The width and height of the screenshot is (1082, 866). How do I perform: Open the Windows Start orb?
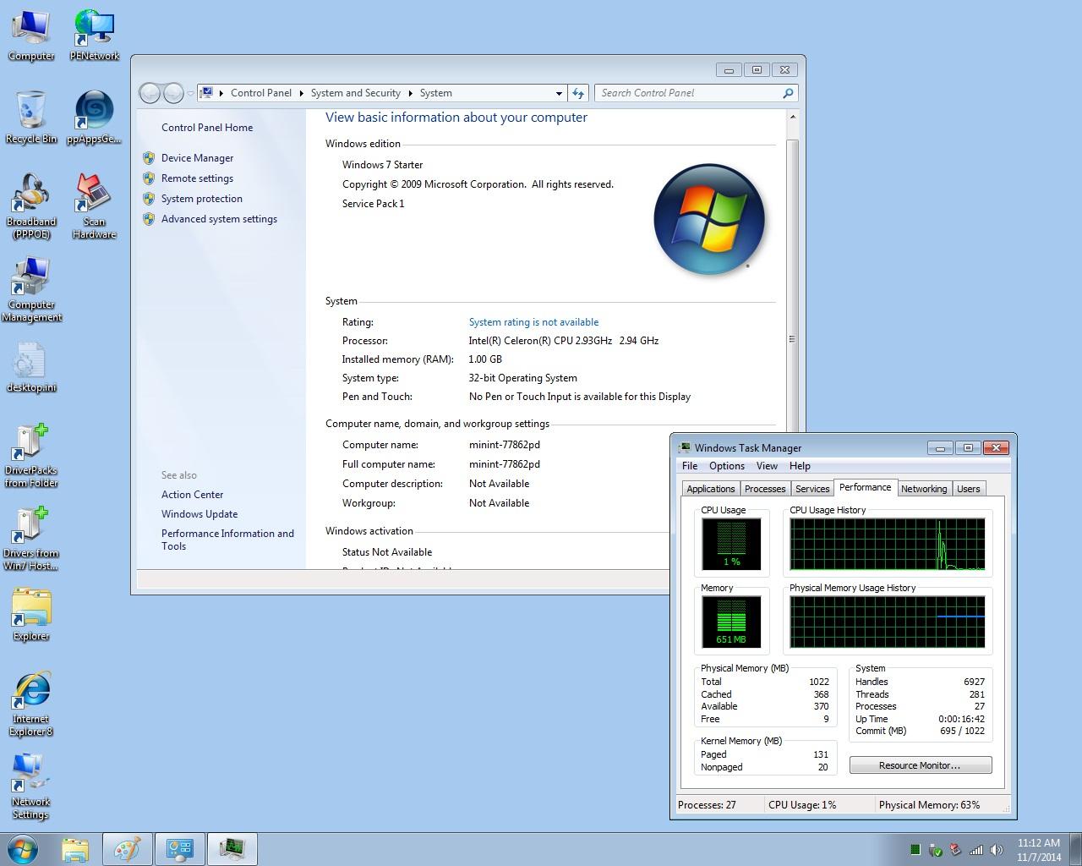(23, 848)
